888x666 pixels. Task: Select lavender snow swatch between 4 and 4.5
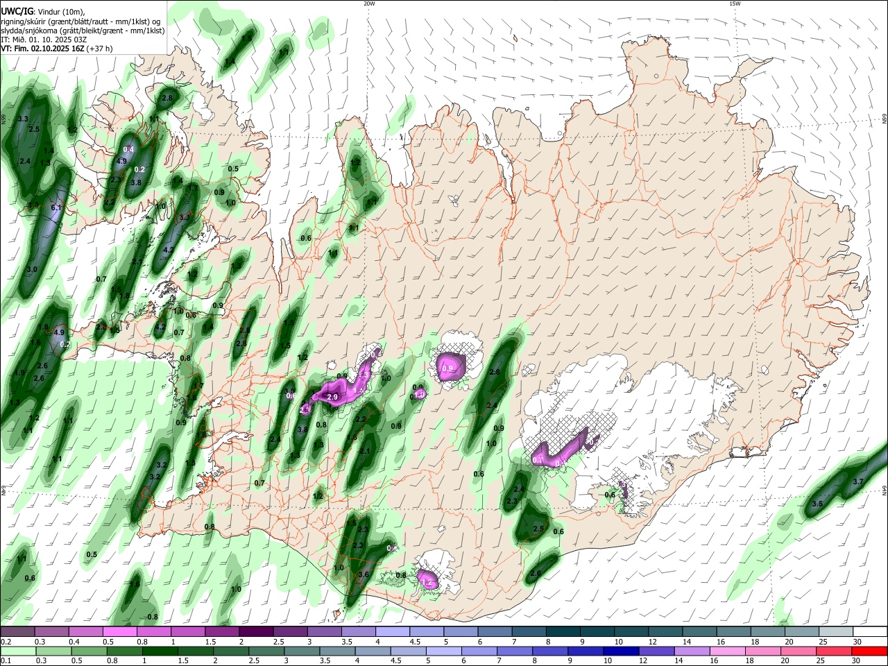pyautogui.click(x=393, y=632)
